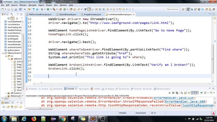
Task: Click the Pin Console icon
Action: pyautogui.click(x=201, y=93)
